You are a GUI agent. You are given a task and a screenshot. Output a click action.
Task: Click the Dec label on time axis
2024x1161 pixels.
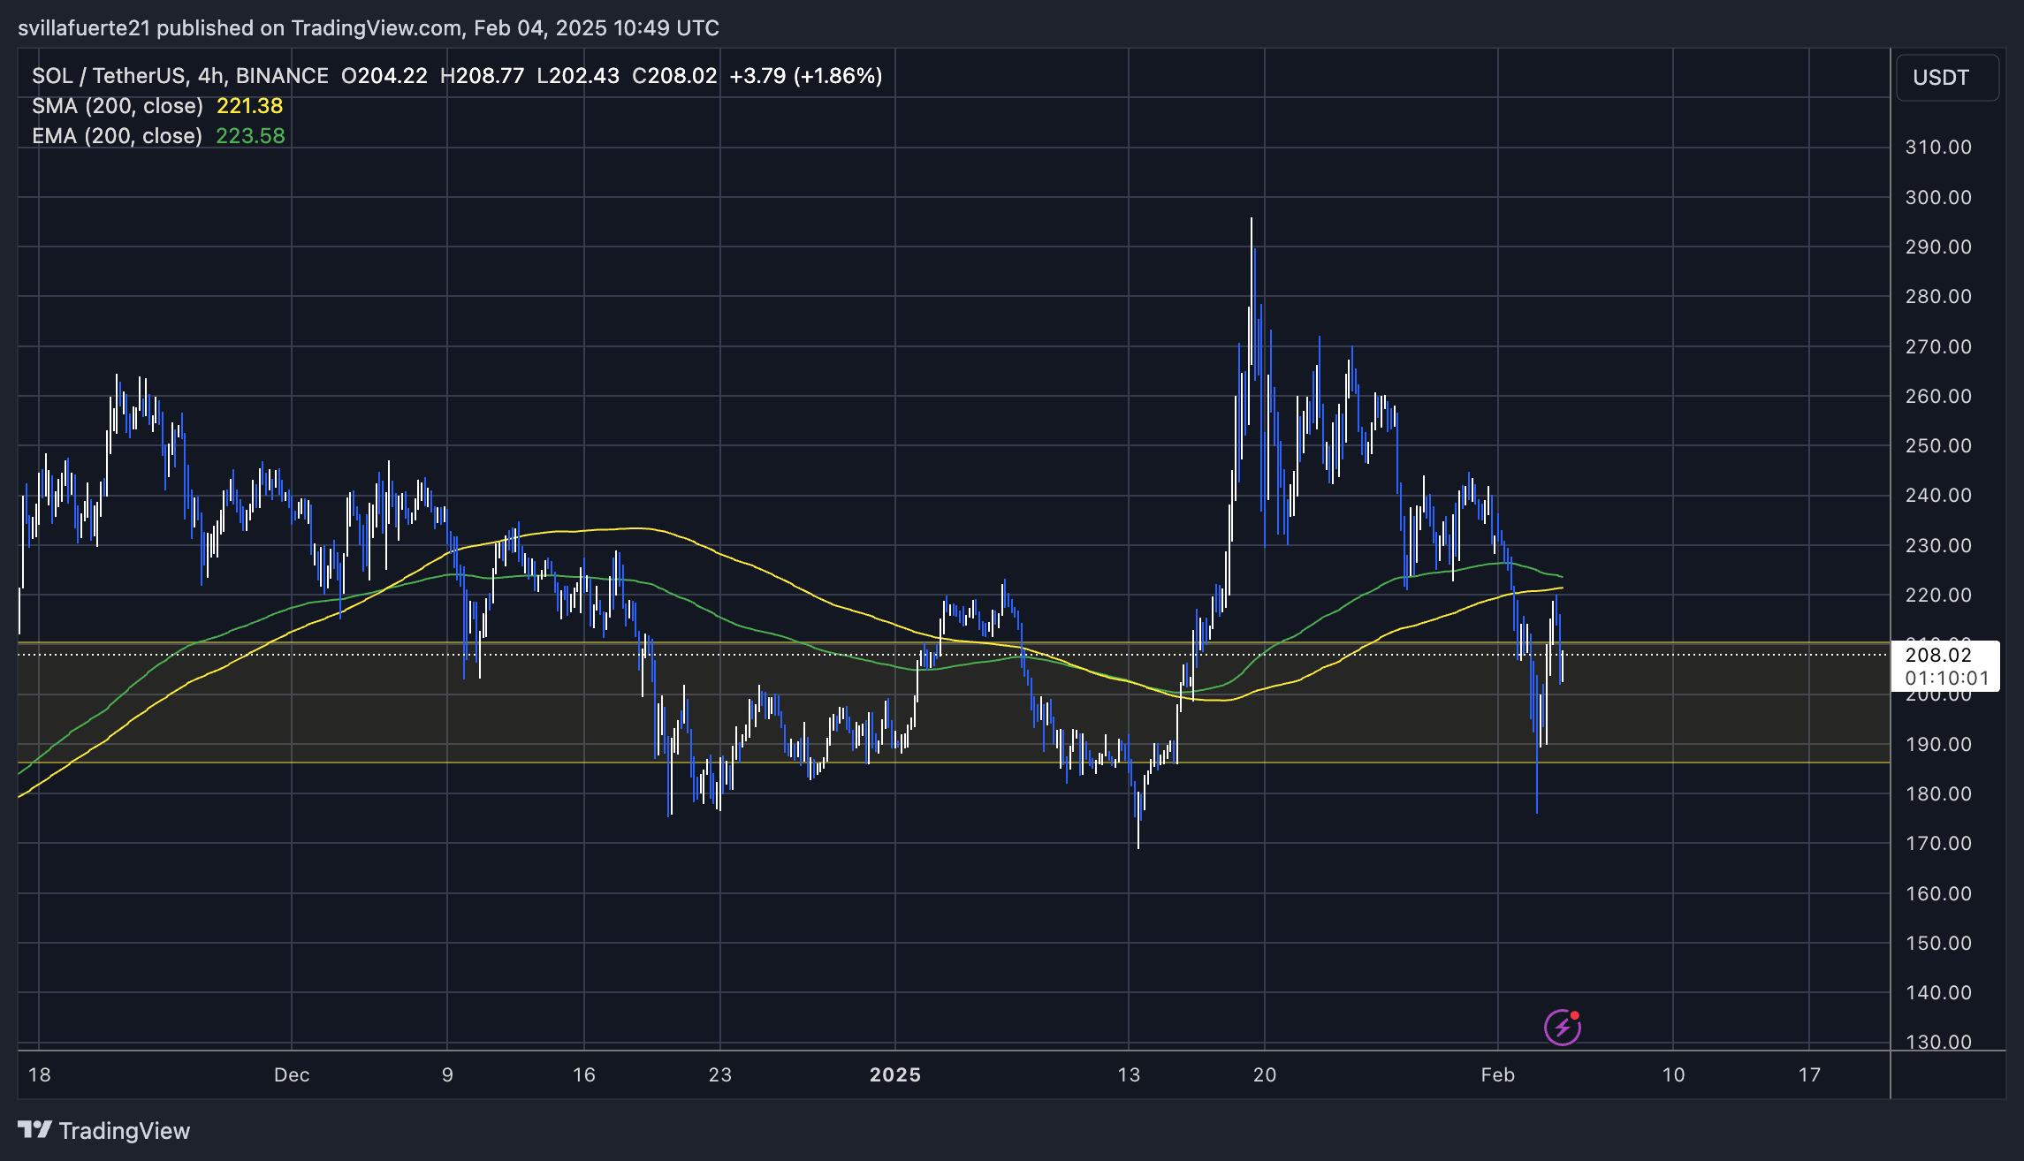pyautogui.click(x=292, y=1074)
